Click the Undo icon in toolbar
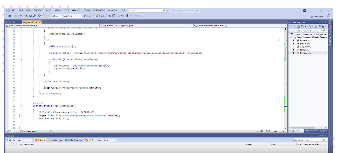The height and width of the screenshot is (153, 338). (x=40, y=16)
